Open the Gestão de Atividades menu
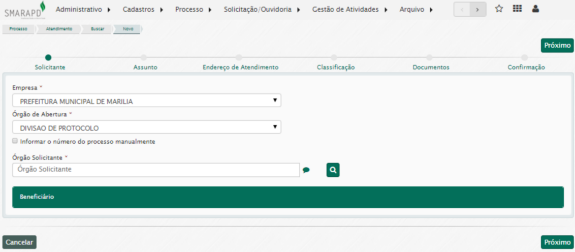Image resolution: width=575 pixels, height=252 pixels. point(349,10)
